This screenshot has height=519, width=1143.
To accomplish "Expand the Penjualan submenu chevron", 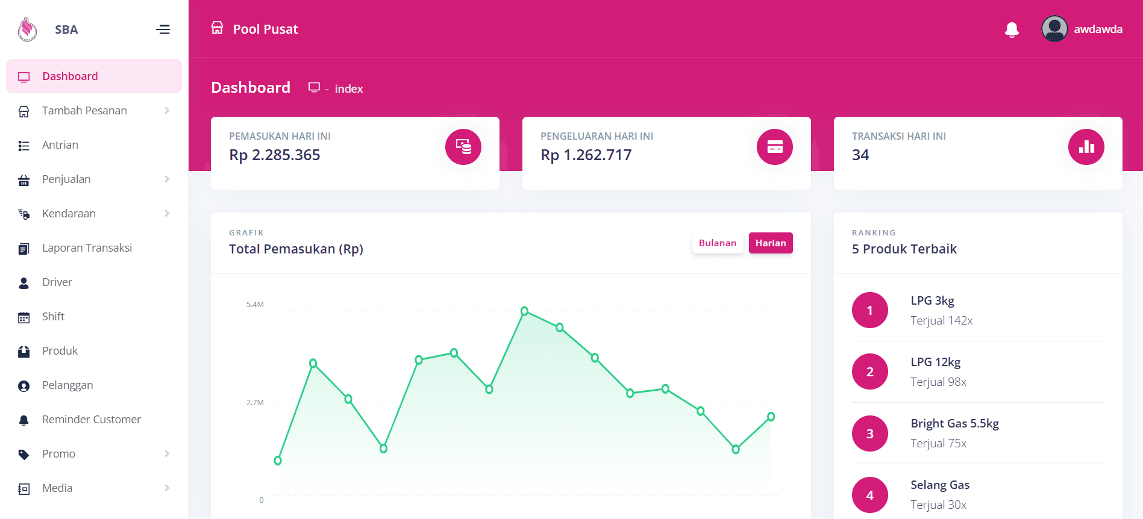I will [167, 179].
